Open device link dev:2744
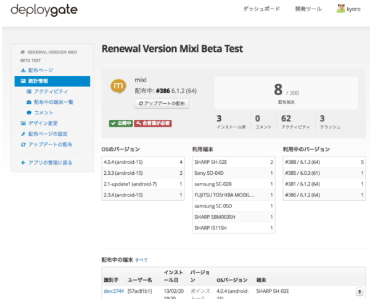Screen dimensions: 370x299 pos(112,290)
